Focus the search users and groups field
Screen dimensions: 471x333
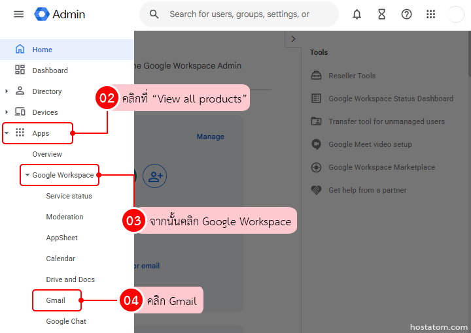(x=239, y=14)
